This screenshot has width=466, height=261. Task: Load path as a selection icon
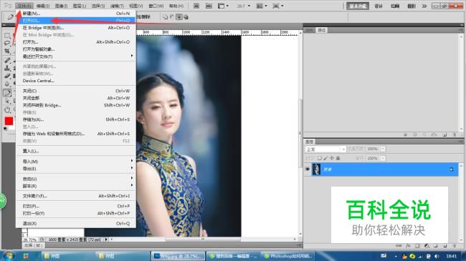(424, 134)
